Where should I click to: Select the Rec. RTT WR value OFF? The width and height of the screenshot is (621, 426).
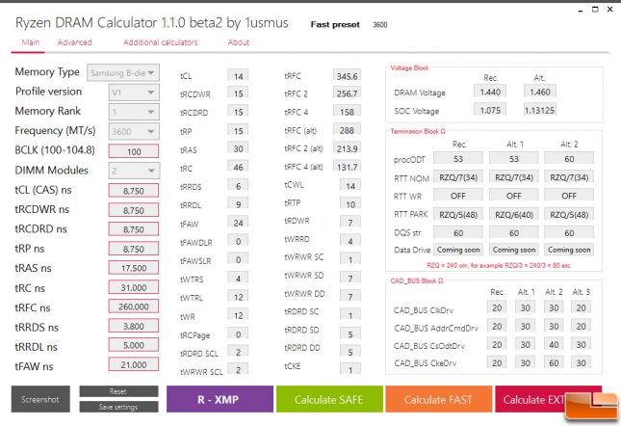click(x=458, y=196)
